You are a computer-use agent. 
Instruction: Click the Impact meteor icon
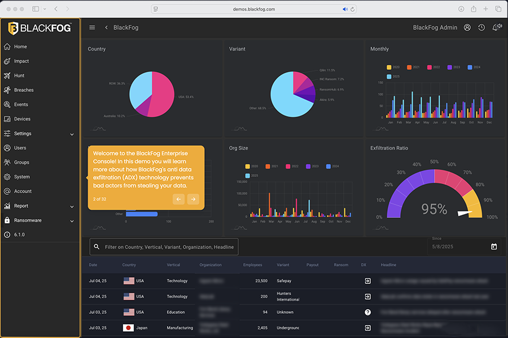[7, 61]
